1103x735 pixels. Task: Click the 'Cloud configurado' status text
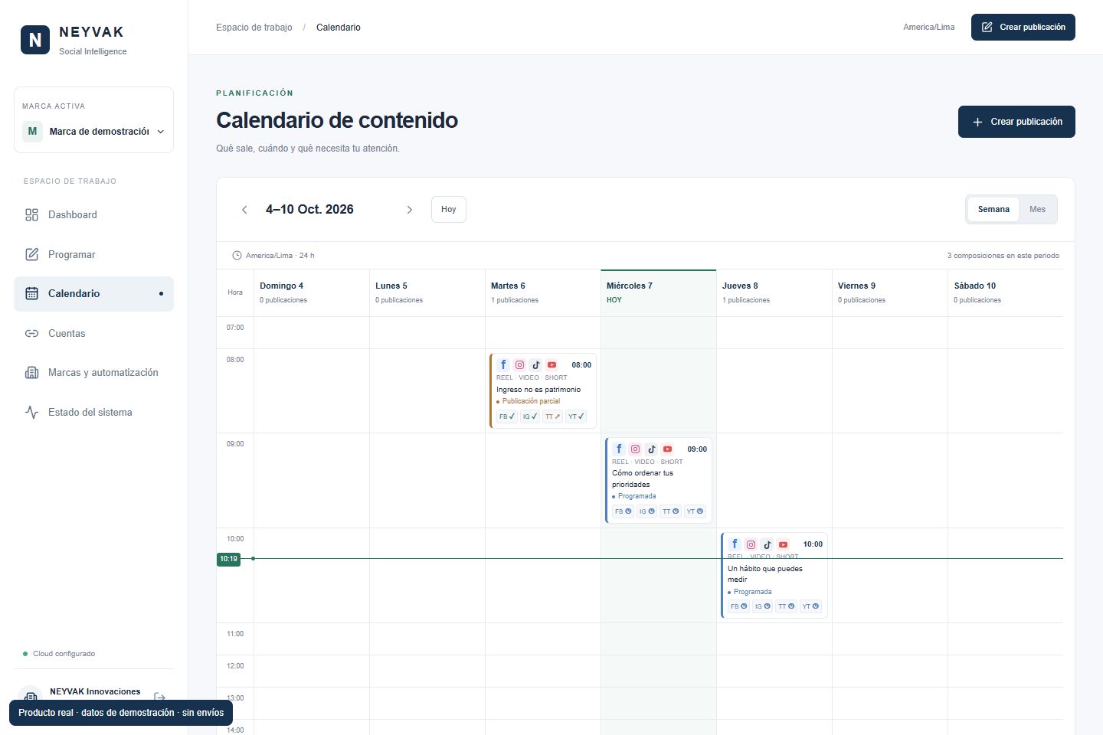[x=64, y=654]
